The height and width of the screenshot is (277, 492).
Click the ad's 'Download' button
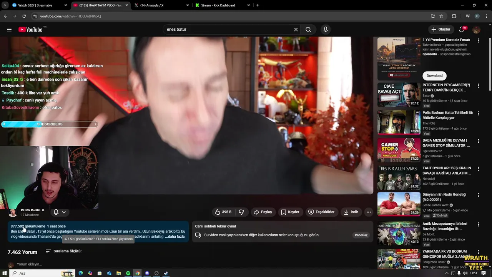click(x=434, y=76)
